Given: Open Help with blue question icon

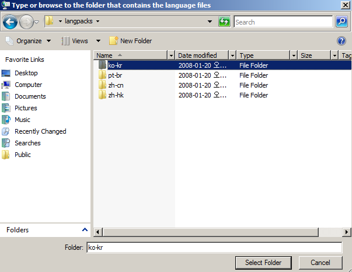Looking at the screenshot, I should pos(341,41).
